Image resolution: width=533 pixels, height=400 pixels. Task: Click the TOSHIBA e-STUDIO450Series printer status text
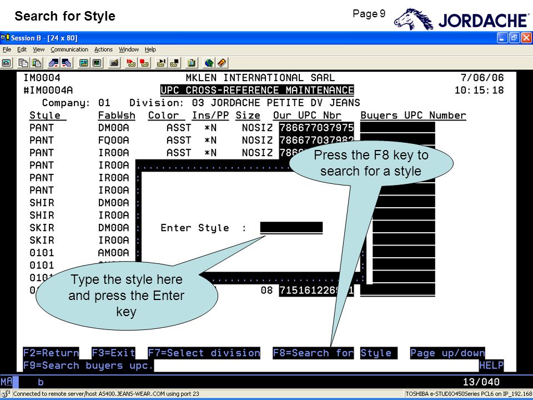click(469, 394)
